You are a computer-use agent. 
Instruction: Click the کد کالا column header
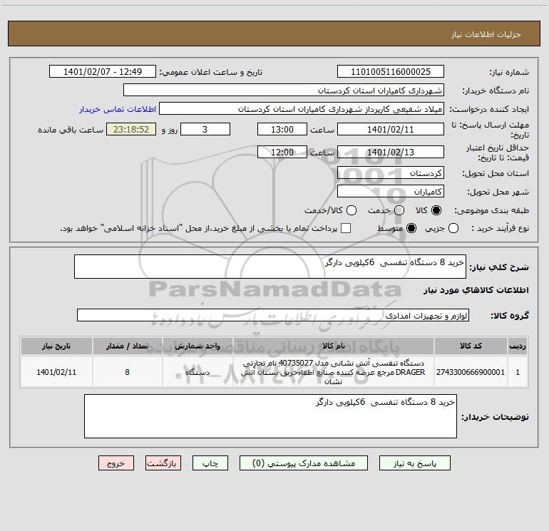coord(471,346)
